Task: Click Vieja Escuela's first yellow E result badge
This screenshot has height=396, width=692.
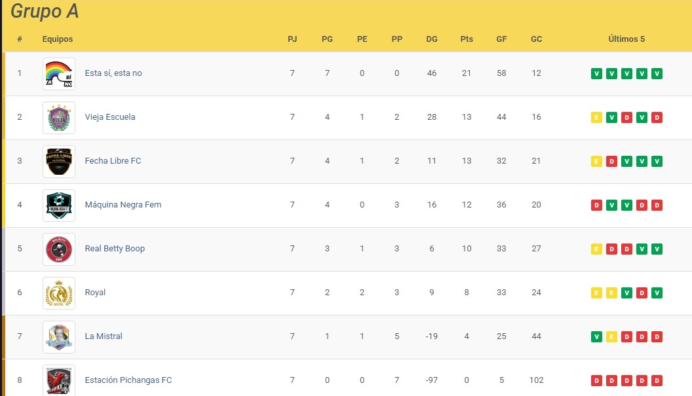Action: [x=596, y=117]
